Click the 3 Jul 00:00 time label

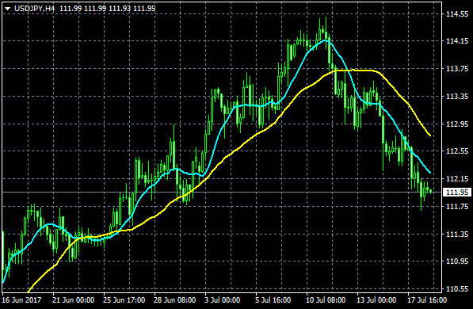click(223, 300)
